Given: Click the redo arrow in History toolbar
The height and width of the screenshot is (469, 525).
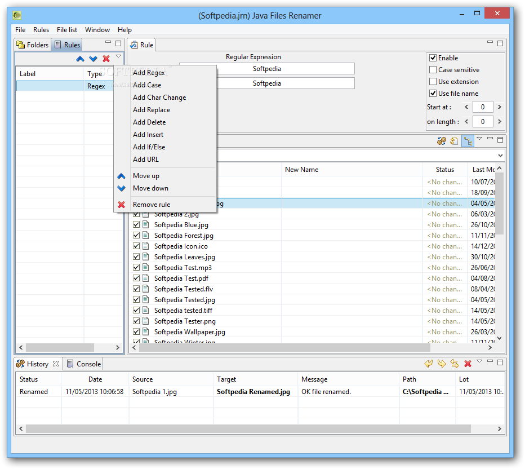Looking at the screenshot, I should pyautogui.click(x=442, y=364).
